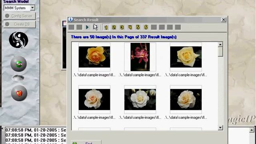Click the green globe sphere icon
The width and height of the screenshot is (256, 144).
[19, 64]
